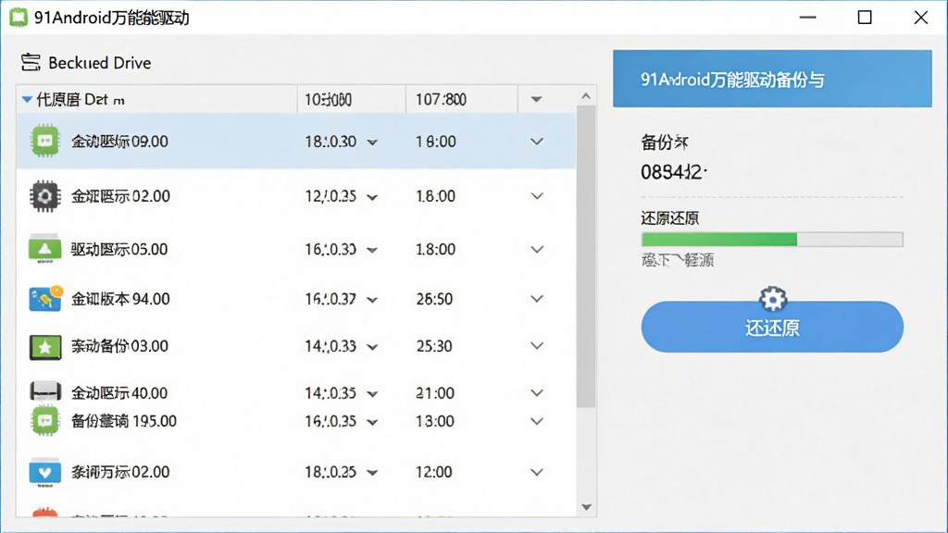
Task: Click the dark gear chip icon in the 02.00 row
Action: [x=45, y=196]
